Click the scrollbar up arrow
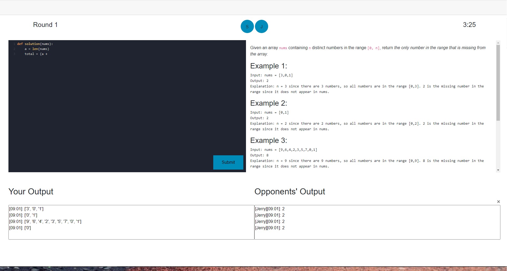Image resolution: width=507 pixels, height=271 pixels. click(x=498, y=43)
